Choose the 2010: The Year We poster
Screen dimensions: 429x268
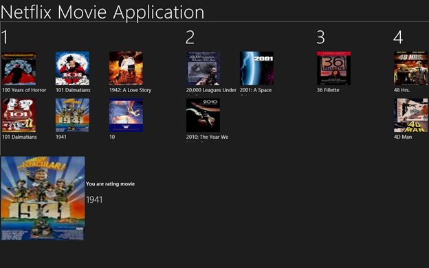click(x=203, y=115)
